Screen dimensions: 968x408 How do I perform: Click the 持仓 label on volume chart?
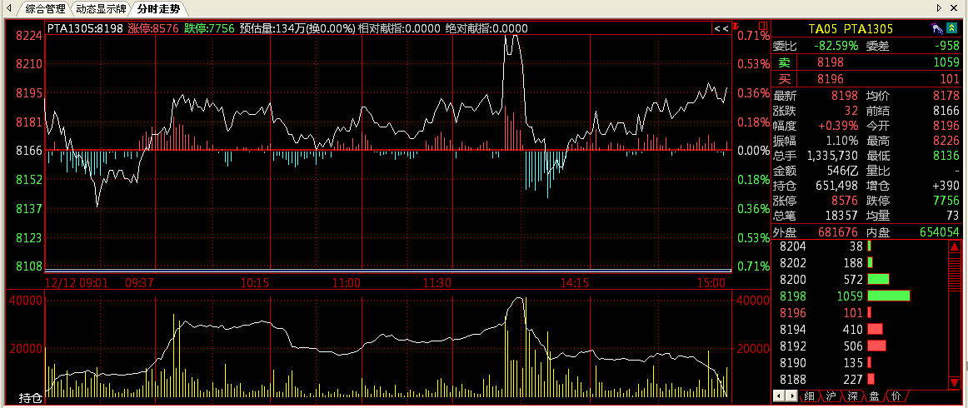[30, 397]
